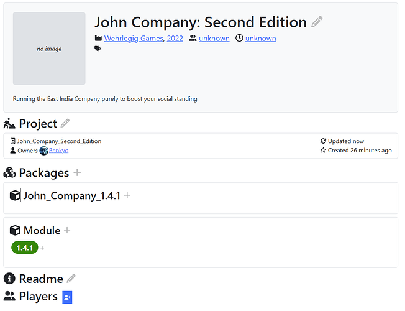Open the unknown player count link
The height and width of the screenshot is (311, 405).
pos(214,39)
